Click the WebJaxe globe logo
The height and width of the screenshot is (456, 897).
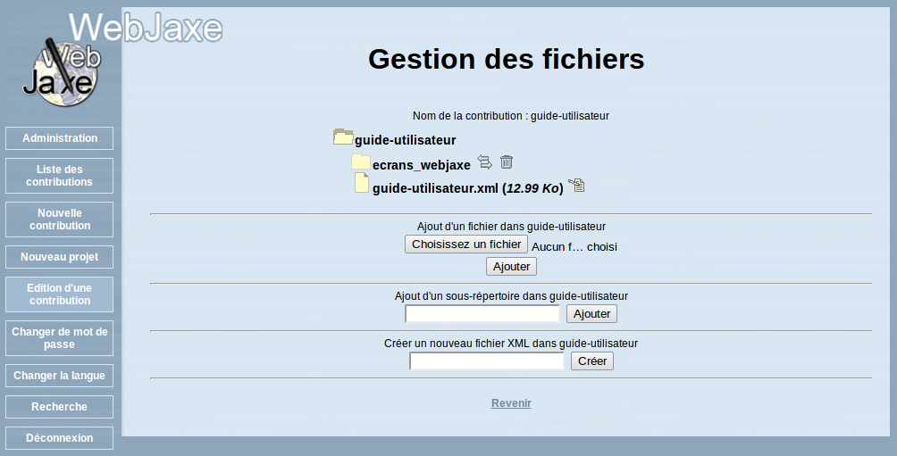(63, 72)
